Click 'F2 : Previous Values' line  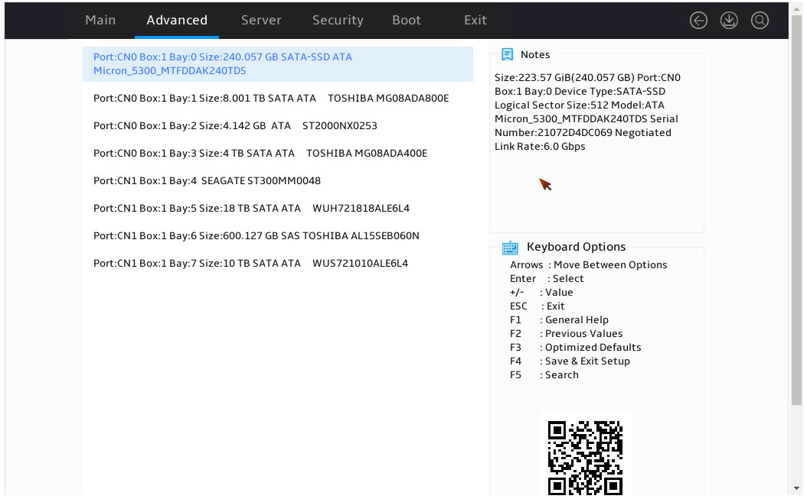566,333
